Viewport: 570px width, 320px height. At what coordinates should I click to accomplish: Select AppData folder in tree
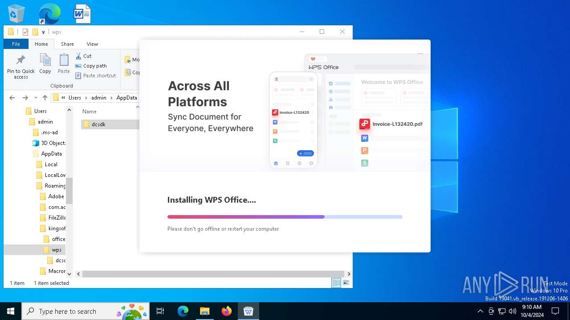tap(51, 154)
